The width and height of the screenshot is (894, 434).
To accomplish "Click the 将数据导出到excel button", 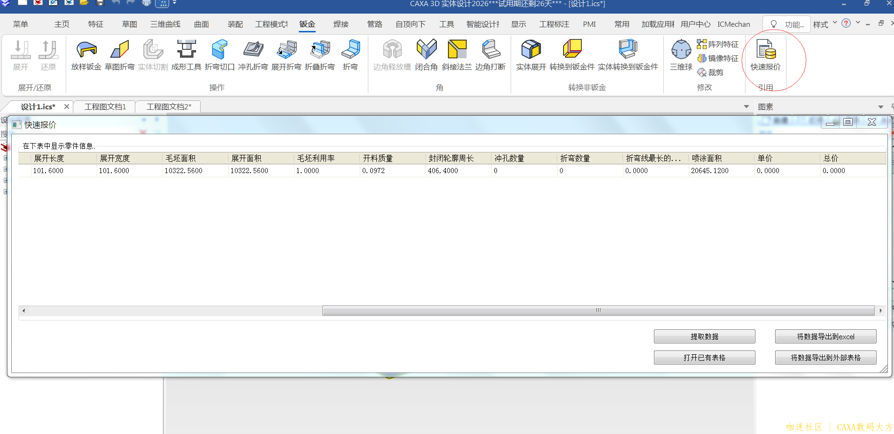I will click(825, 336).
